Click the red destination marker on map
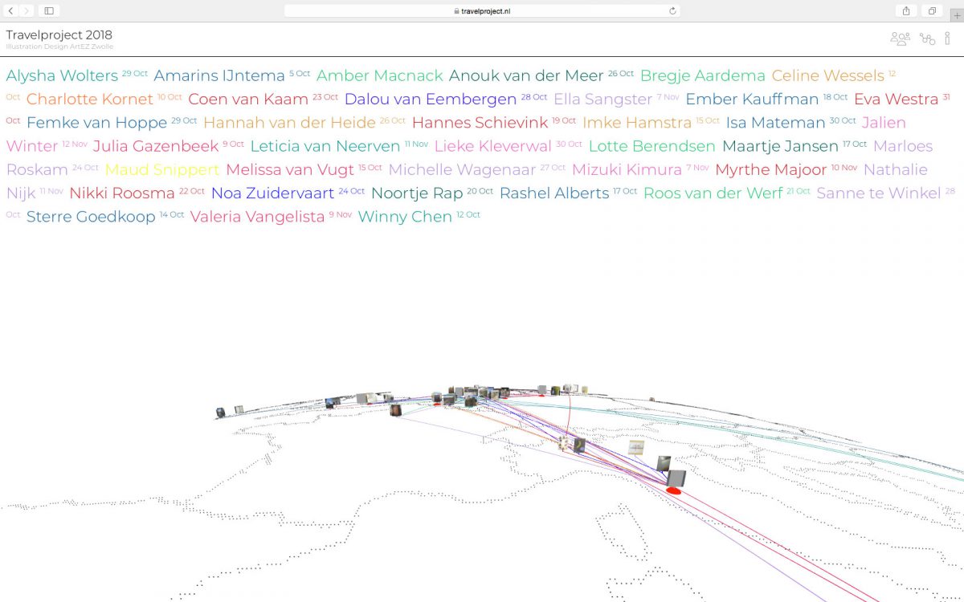 (x=674, y=490)
